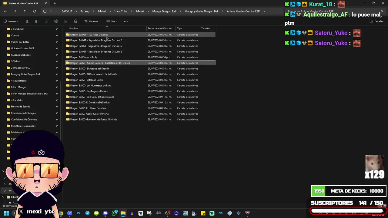
Task: Open Photoshop from the taskbar
Action: point(79,213)
